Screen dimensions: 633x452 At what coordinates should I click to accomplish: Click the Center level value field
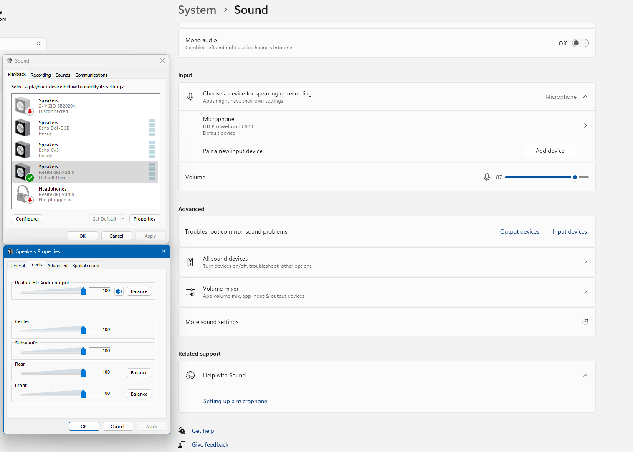tap(100, 329)
